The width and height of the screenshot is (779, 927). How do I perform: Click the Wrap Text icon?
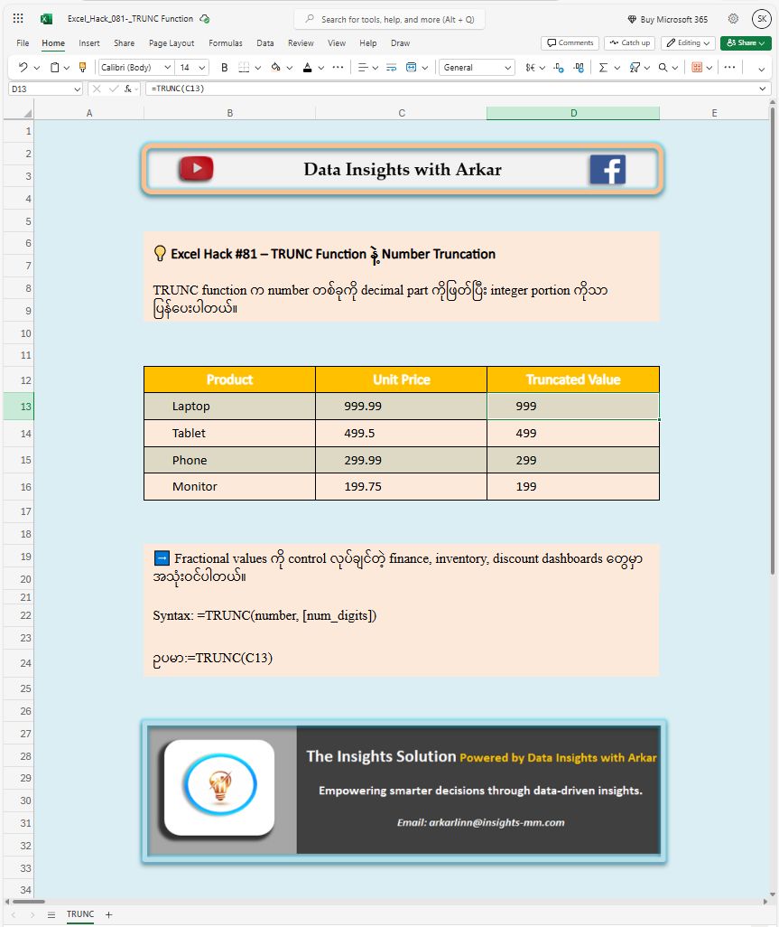(391, 67)
